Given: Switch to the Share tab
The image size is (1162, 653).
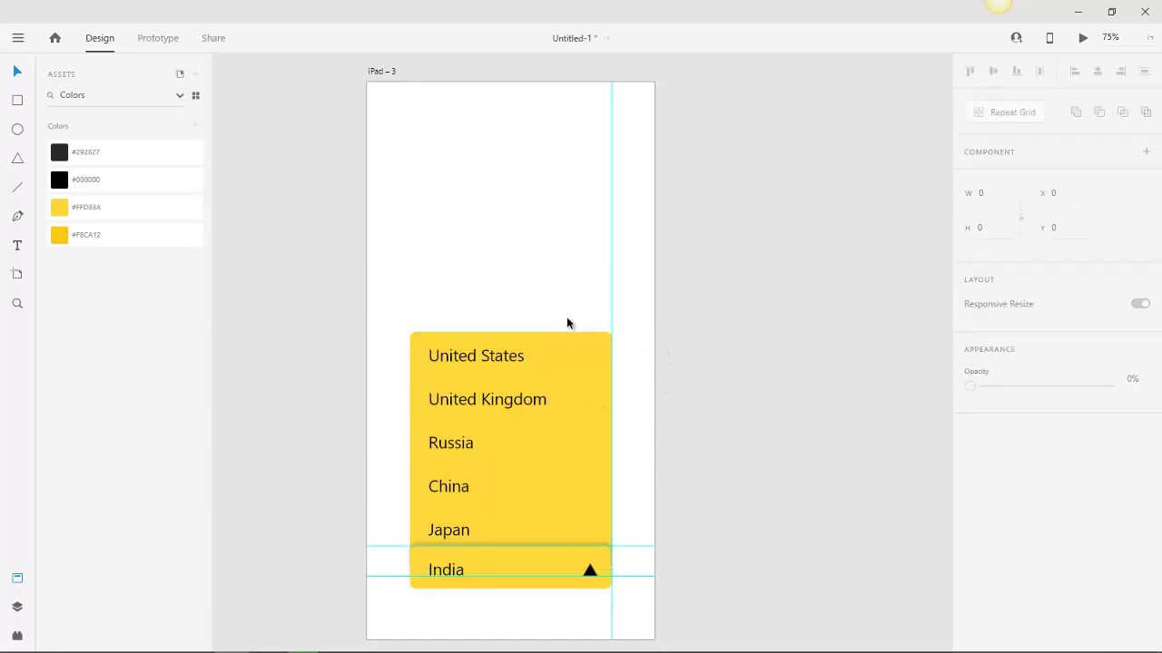Looking at the screenshot, I should (213, 38).
